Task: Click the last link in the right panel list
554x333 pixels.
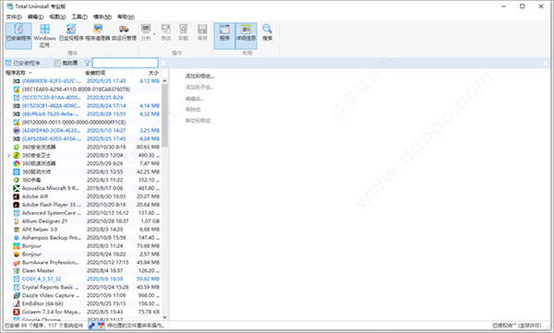Action: point(198,121)
